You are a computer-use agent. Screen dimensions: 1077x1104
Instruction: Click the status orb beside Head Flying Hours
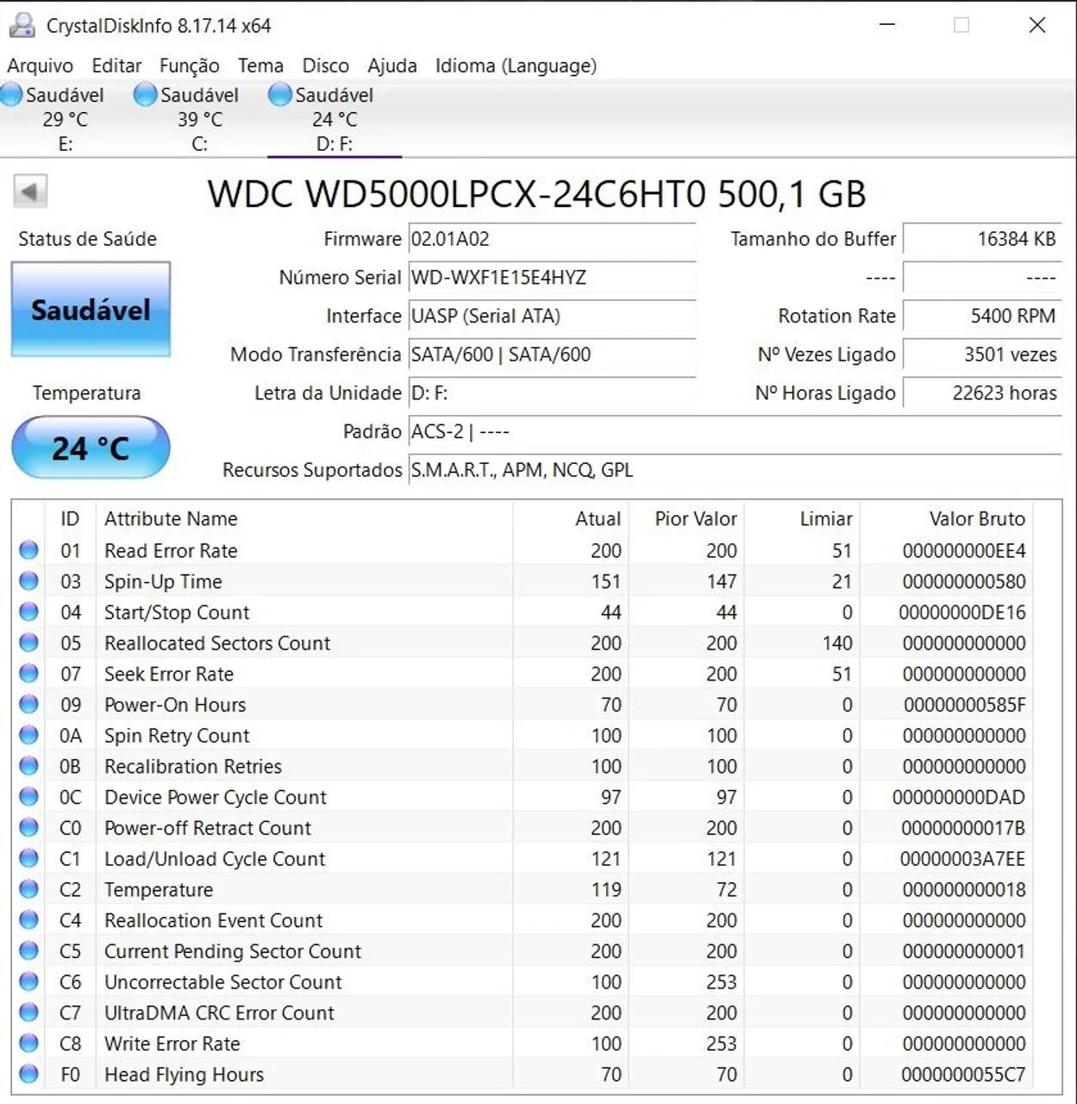tap(28, 1075)
